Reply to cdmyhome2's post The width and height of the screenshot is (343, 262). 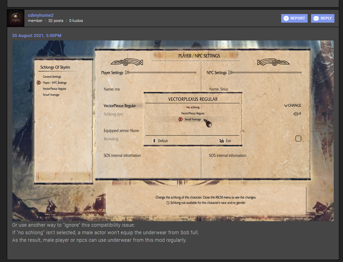[323, 19]
